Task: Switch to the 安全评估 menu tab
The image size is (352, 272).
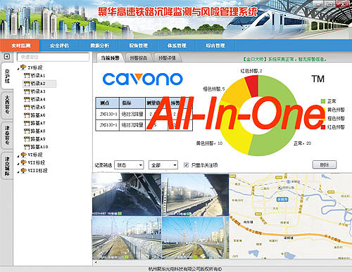Action: (60, 46)
